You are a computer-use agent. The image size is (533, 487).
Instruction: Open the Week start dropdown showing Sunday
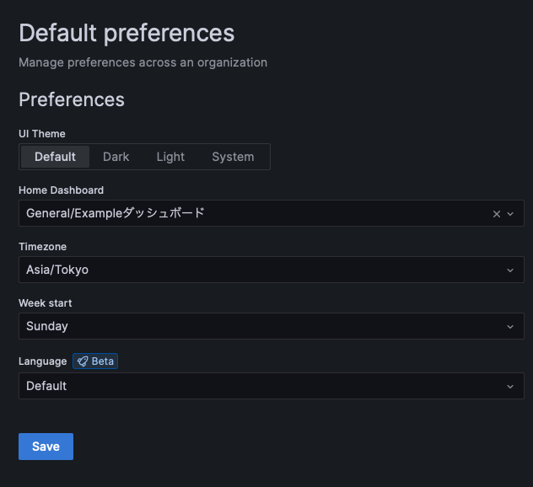click(272, 326)
